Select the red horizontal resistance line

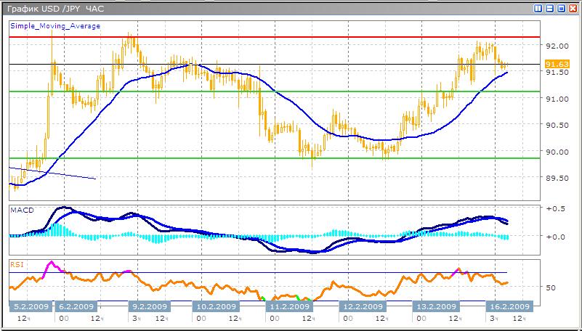click(x=291, y=36)
